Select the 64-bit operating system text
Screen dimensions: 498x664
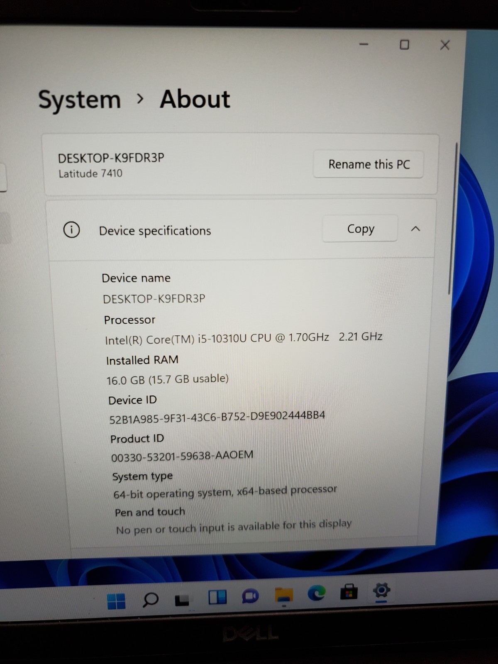[225, 492]
